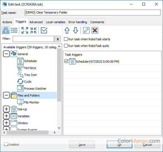Switch to plain list view of triggers
The width and height of the screenshot is (163, 152).
[x=14, y=30]
